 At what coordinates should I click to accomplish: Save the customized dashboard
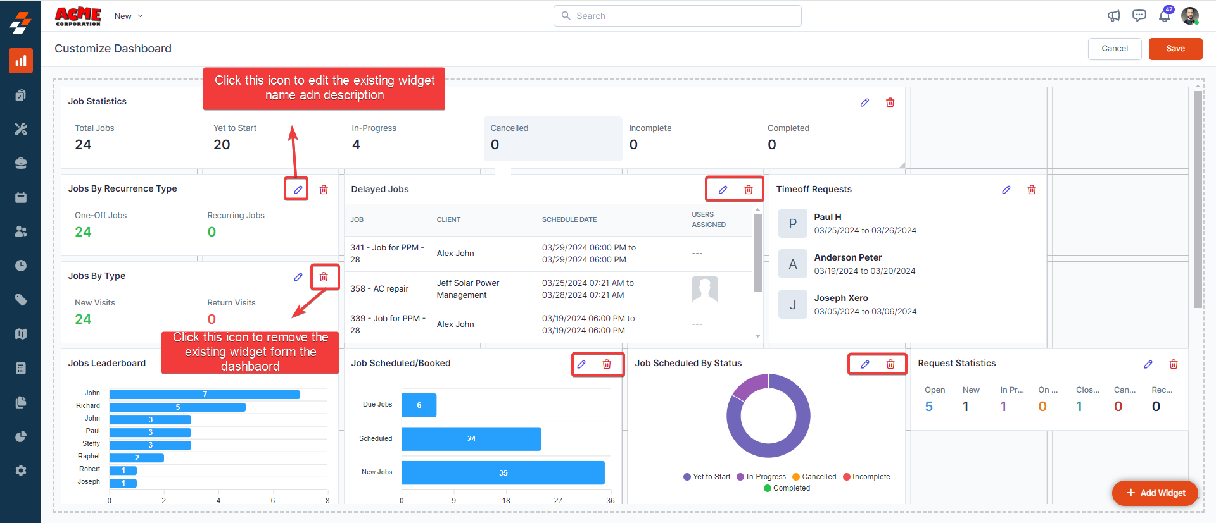tap(1175, 49)
